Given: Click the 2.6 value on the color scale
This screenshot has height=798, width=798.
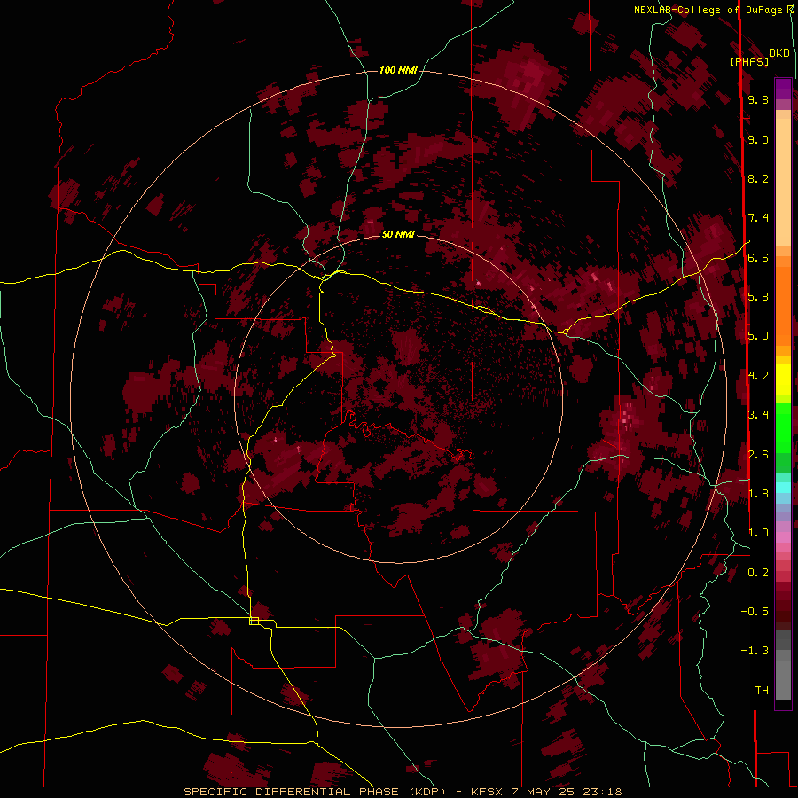Looking at the screenshot, I should (x=758, y=455).
